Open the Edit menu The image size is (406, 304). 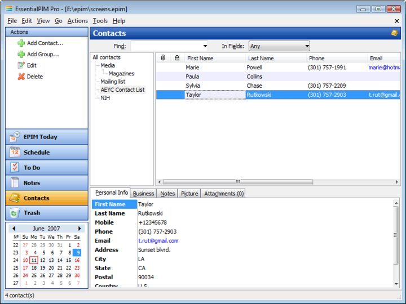tap(27, 21)
